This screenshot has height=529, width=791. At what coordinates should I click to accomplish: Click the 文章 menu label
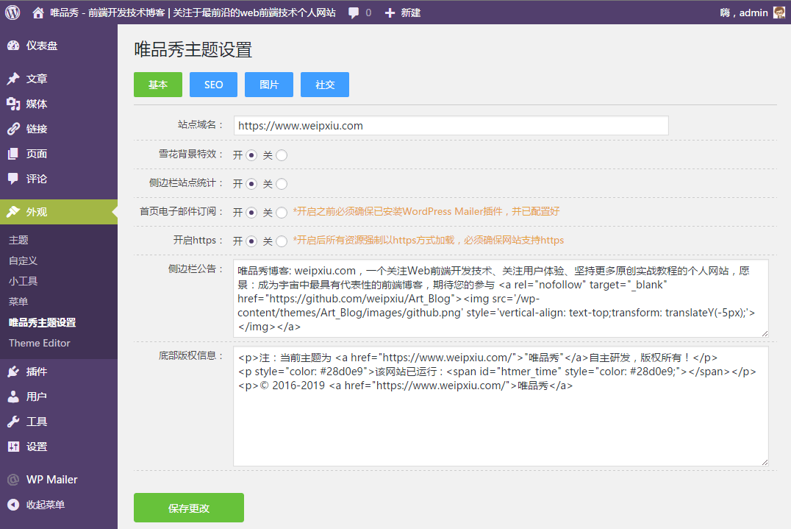click(37, 79)
